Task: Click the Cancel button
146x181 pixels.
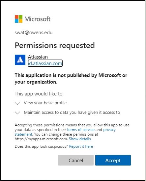Action: pyautogui.click(x=76, y=160)
